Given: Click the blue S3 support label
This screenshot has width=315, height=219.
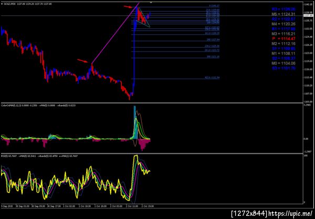Looking at the screenshot, I should [x=283, y=68].
